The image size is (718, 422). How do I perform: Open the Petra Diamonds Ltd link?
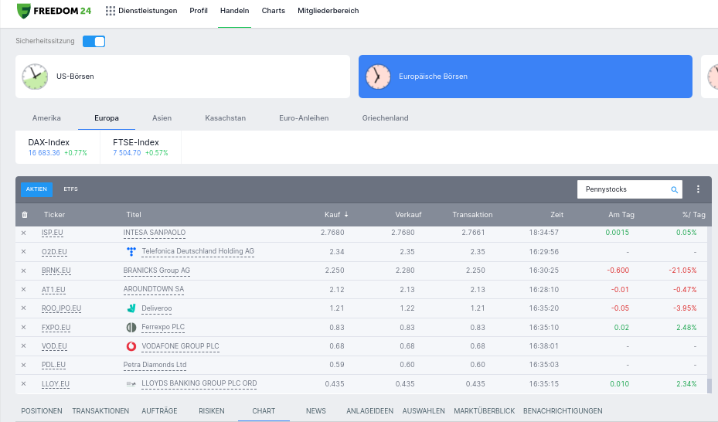(155, 365)
